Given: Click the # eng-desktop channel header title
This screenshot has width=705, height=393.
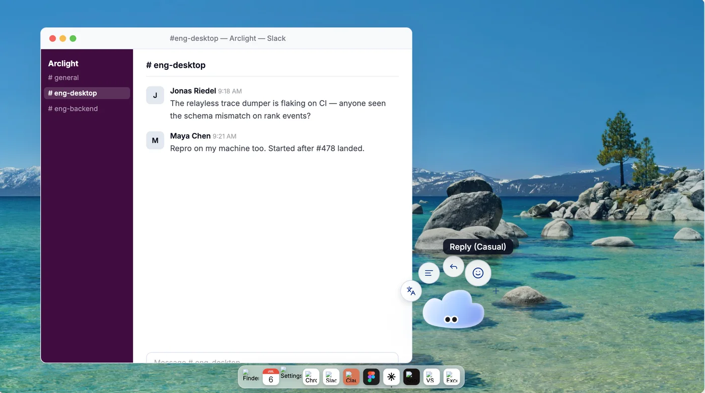Looking at the screenshot, I should click(176, 65).
